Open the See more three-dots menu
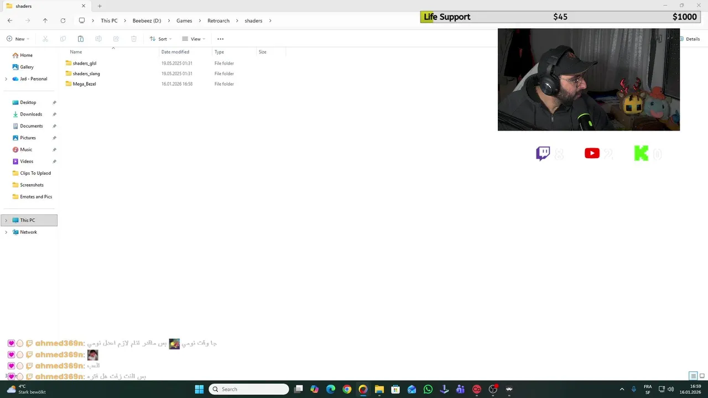The image size is (708, 398). tap(221, 39)
